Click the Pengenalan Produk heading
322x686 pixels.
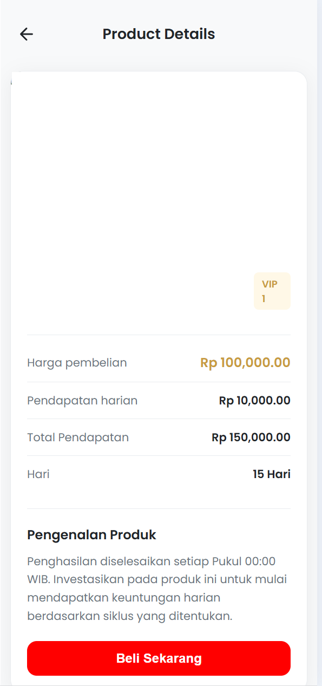pos(91,535)
